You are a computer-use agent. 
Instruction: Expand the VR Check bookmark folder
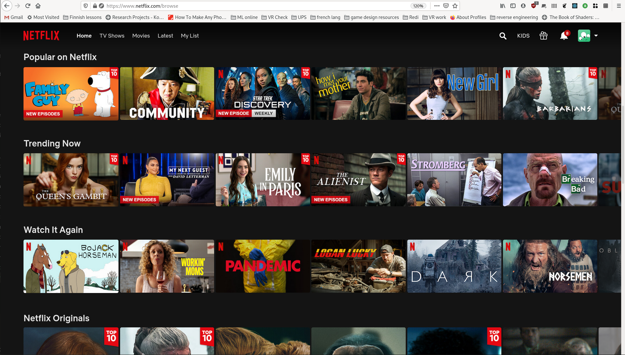click(274, 17)
